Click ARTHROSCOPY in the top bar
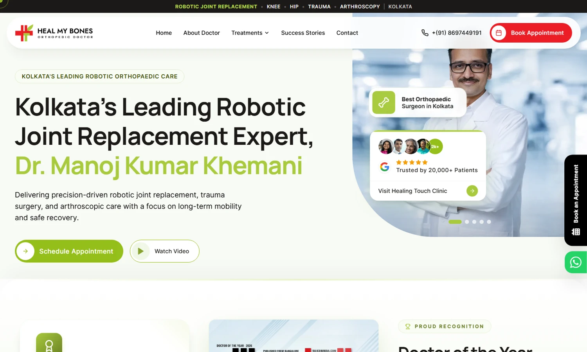This screenshot has width=587, height=352. pyautogui.click(x=360, y=7)
